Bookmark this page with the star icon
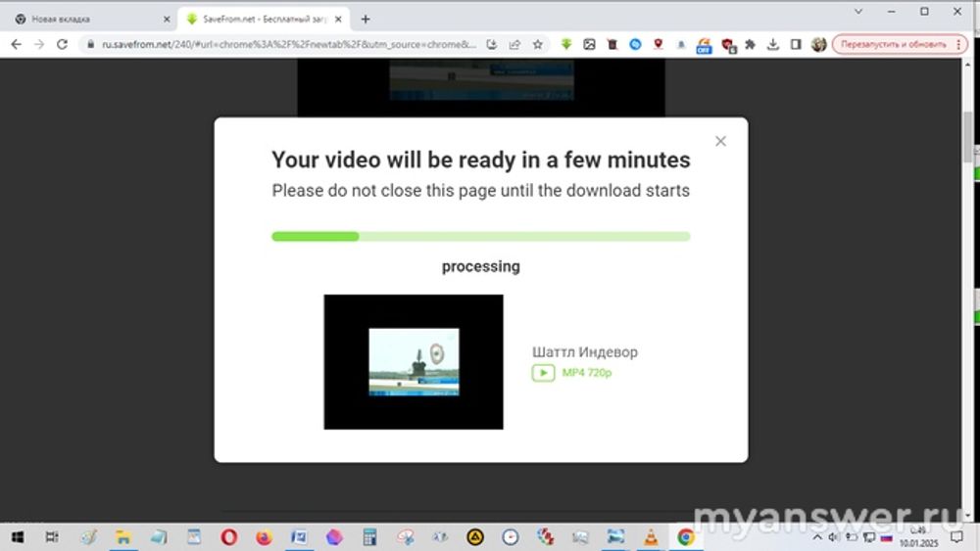Screen dimensions: 980x551 tap(537, 44)
